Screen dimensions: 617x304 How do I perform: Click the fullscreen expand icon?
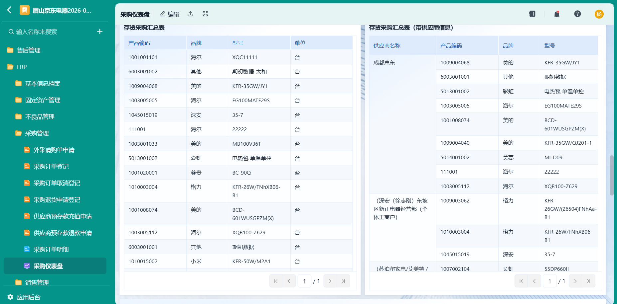206,14
